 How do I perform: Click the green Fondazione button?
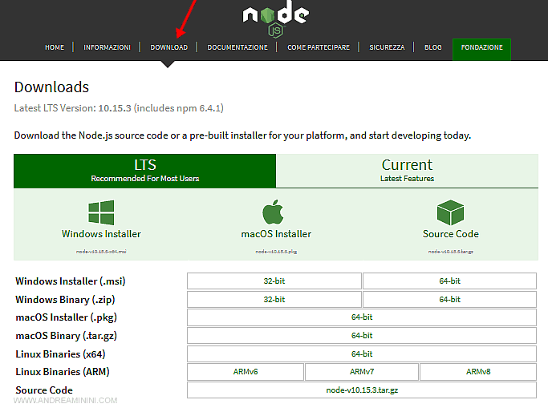click(481, 48)
